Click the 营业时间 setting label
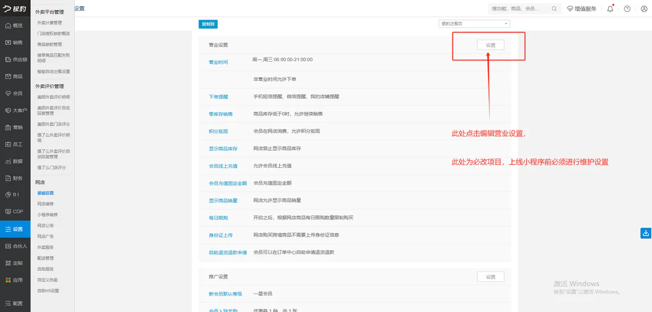 (219, 62)
